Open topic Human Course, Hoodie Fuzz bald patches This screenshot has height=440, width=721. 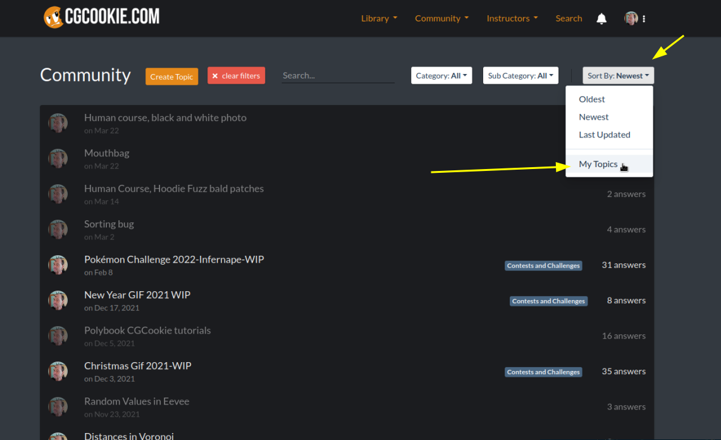[x=174, y=188]
